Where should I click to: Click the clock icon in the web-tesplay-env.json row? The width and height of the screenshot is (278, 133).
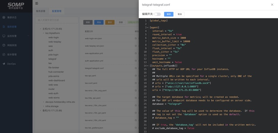click(x=136, y=46)
